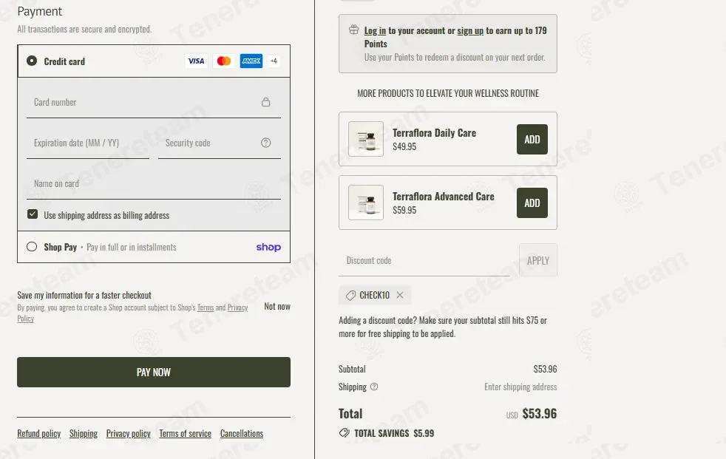Open the Shipping footer link
726x459 pixels.
point(84,433)
